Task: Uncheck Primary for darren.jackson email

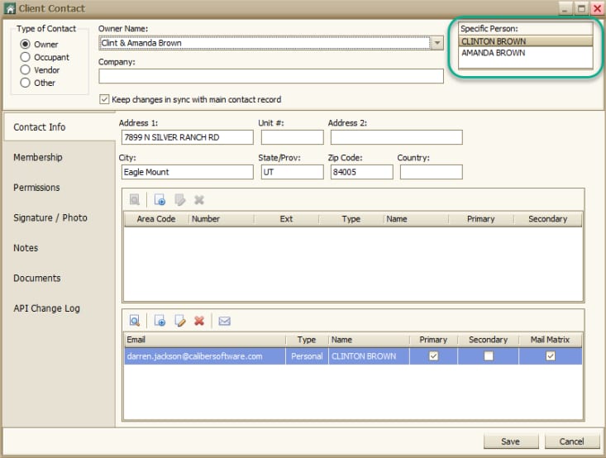Action: 434,355
